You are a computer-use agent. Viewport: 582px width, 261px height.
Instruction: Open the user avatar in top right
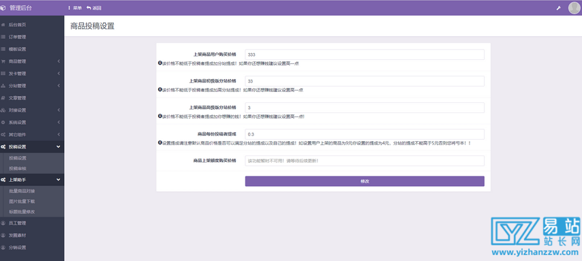pyautogui.click(x=575, y=7)
